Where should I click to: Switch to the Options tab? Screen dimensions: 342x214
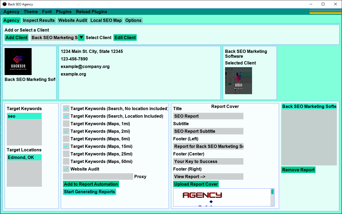pyautogui.click(x=133, y=20)
